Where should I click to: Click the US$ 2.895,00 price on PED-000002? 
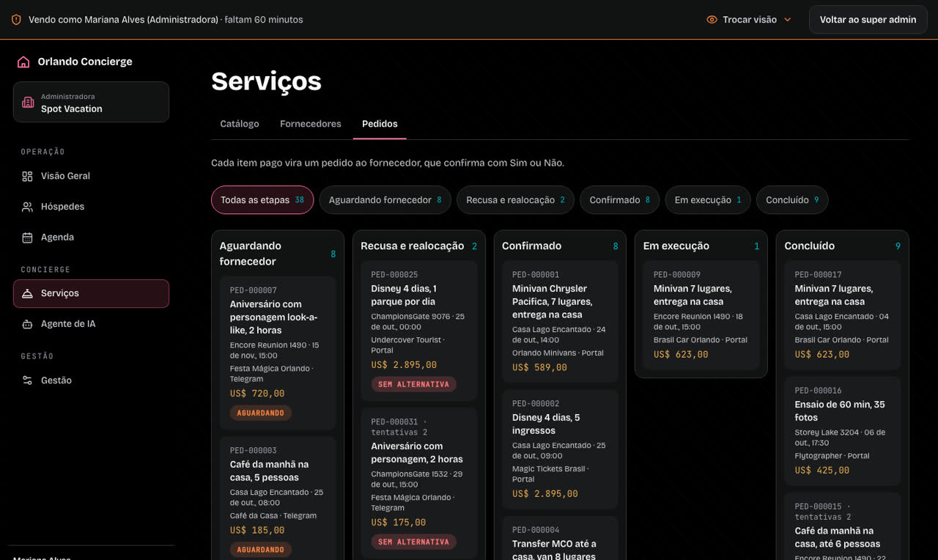(x=545, y=494)
